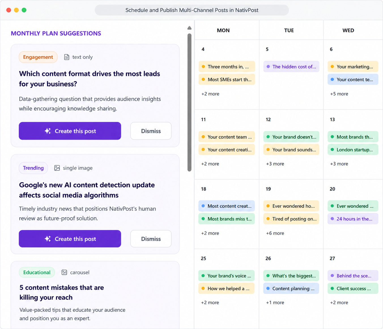Select the Engagement tag

(38, 57)
